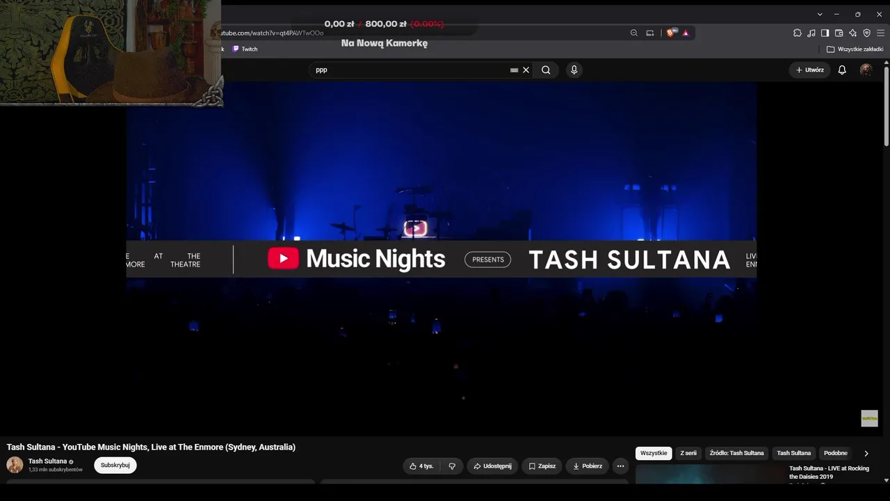Like the video with thumbs-up button
The image size is (890, 501).
(x=421, y=466)
